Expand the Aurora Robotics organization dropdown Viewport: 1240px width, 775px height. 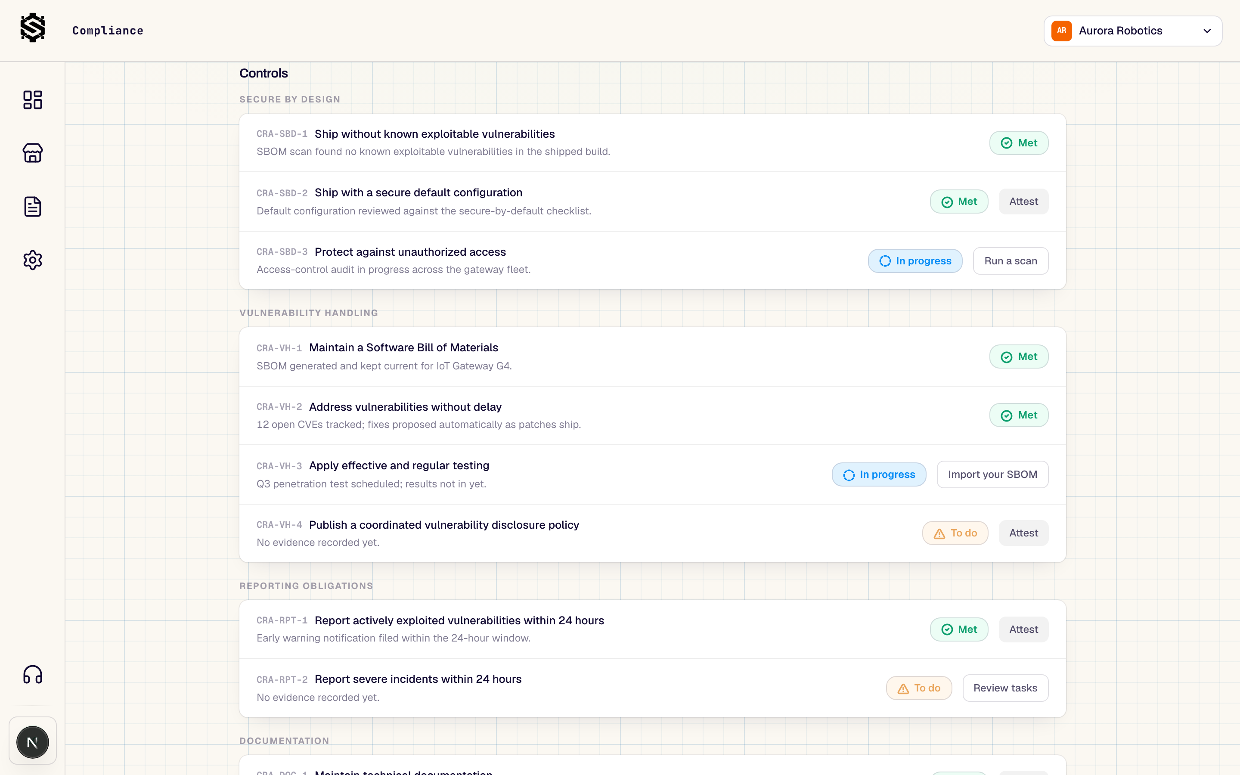tap(1132, 31)
